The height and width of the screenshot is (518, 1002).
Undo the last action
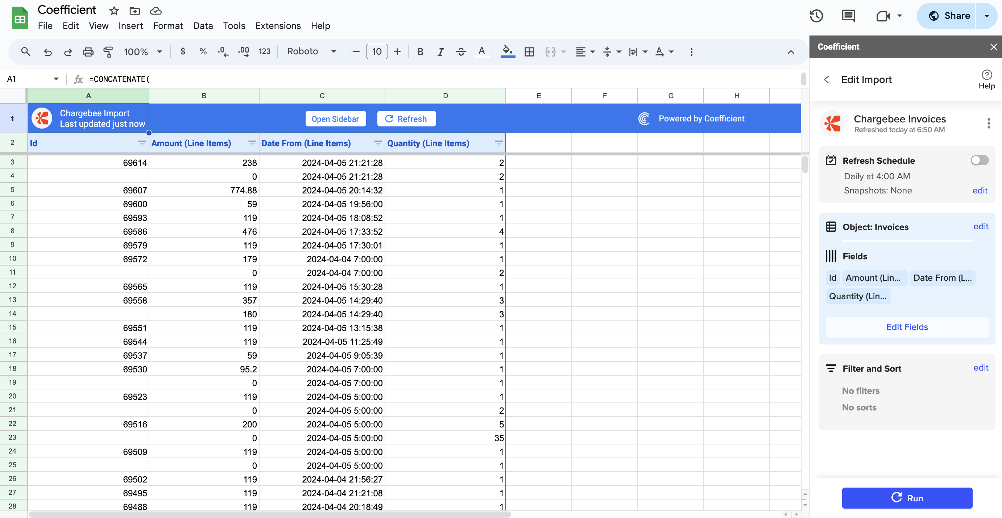[47, 52]
